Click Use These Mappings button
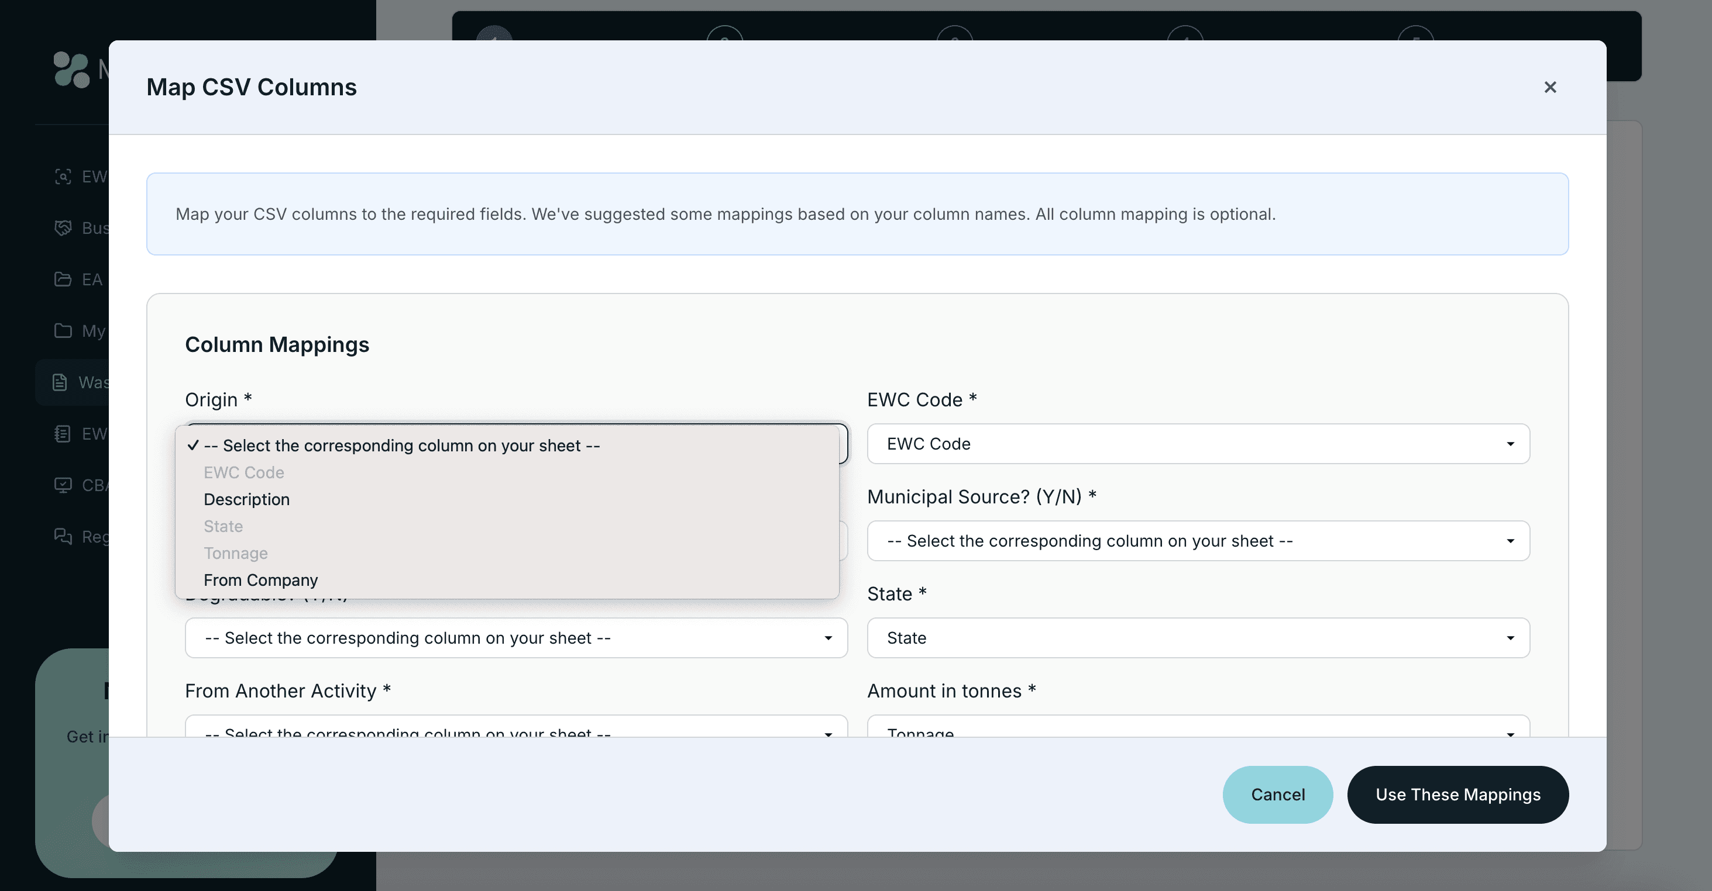1712x891 pixels. [1457, 794]
